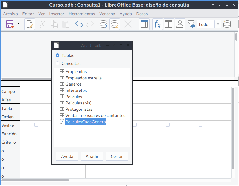Toggle the first column Visible checkbox
Image resolution: width=239 pixels, height=186 pixels.
pos(36,125)
